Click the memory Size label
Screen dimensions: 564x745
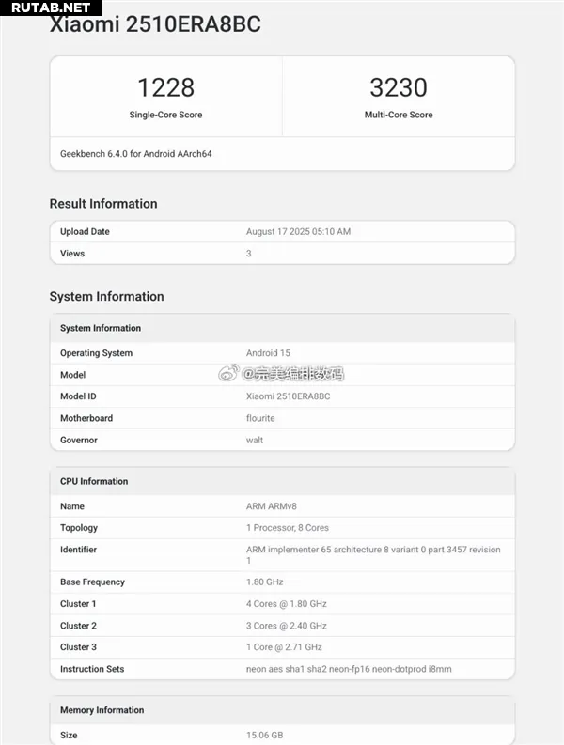[x=69, y=735]
